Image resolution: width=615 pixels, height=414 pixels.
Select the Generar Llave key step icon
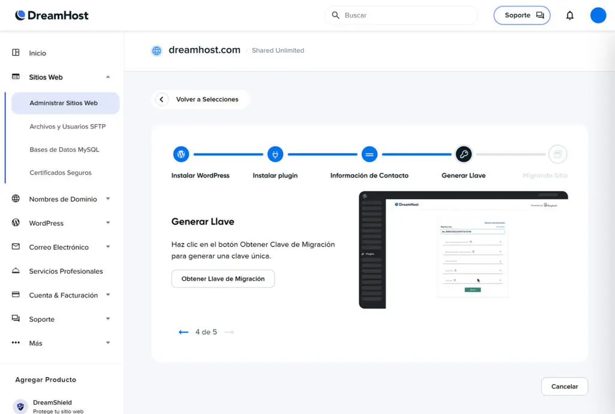(x=464, y=154)
